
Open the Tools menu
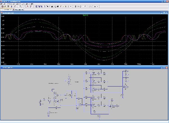pos(23,4)
